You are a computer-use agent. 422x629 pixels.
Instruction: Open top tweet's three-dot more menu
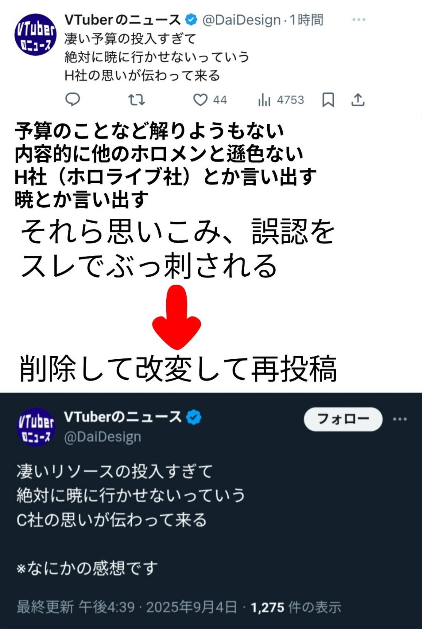(358, 20)
